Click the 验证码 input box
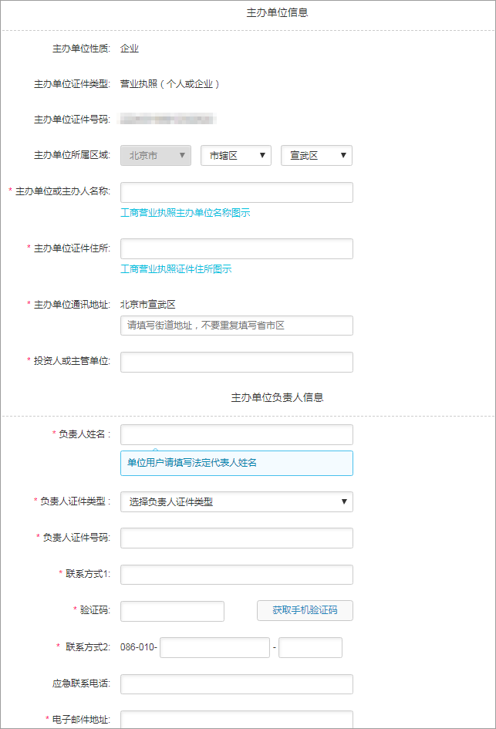Screen dimensions: 496x729 pos(172,611)
